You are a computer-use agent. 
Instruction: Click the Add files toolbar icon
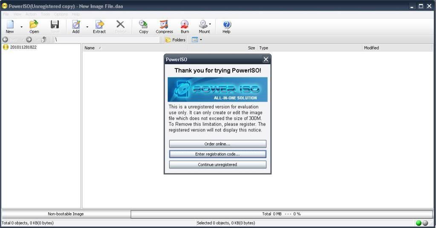(76, 26)
